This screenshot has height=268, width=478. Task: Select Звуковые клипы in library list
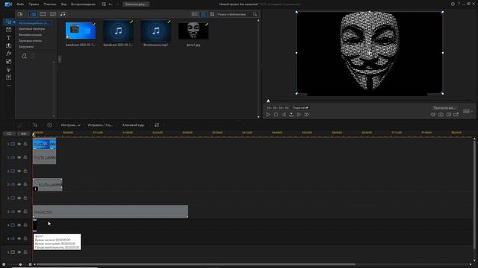click(30, 41)
